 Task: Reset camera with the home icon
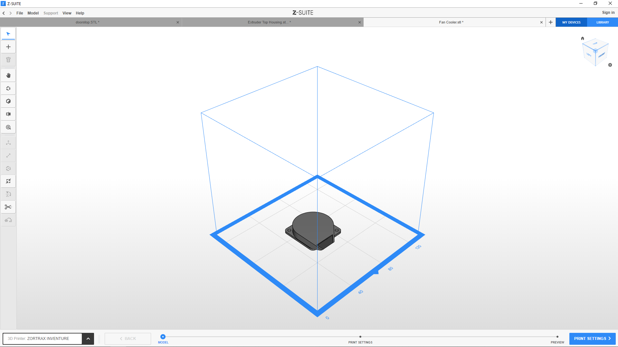pyautogui.click(x=582, y=38)
